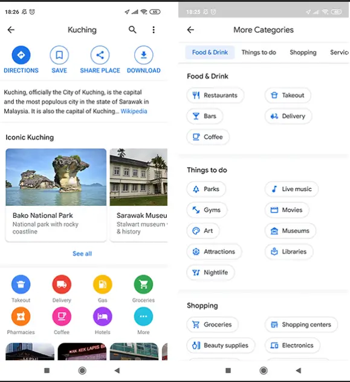Download the Kuching offline map

tap(144, 55)
